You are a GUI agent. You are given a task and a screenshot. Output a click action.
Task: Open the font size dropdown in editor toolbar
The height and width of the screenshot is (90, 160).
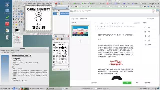point(102,23)
